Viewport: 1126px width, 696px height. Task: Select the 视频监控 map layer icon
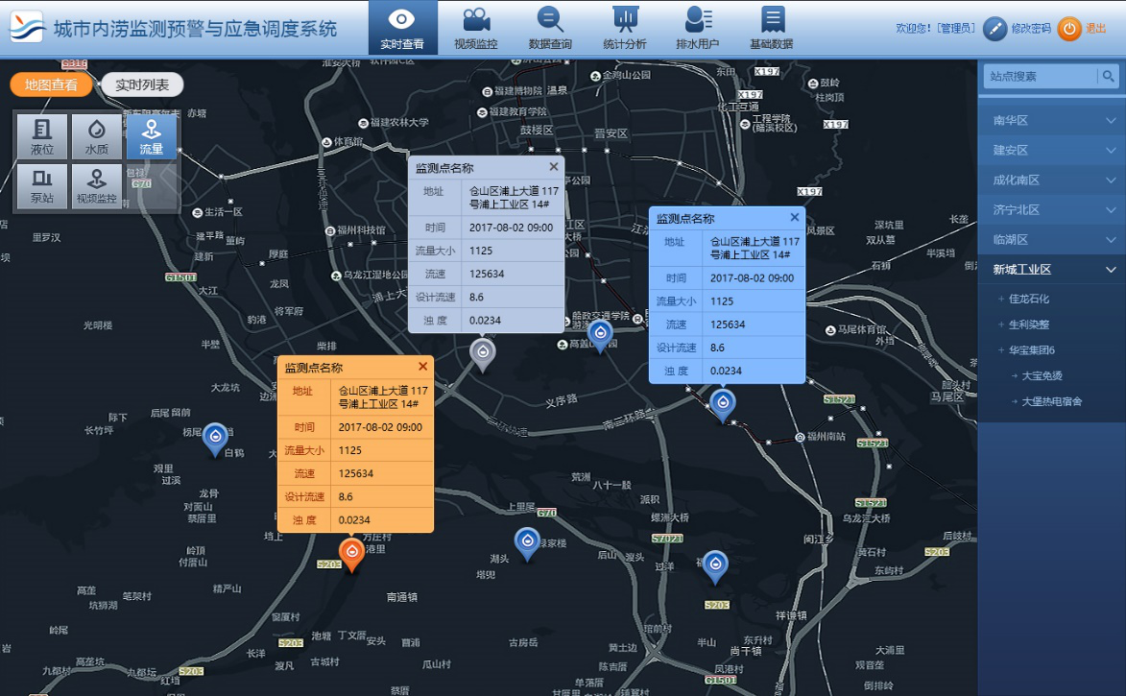tap(97, 185)
